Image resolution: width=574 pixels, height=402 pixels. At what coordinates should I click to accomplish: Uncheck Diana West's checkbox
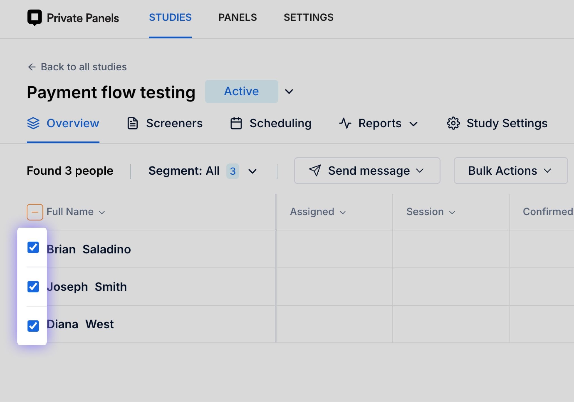[33, 326]
